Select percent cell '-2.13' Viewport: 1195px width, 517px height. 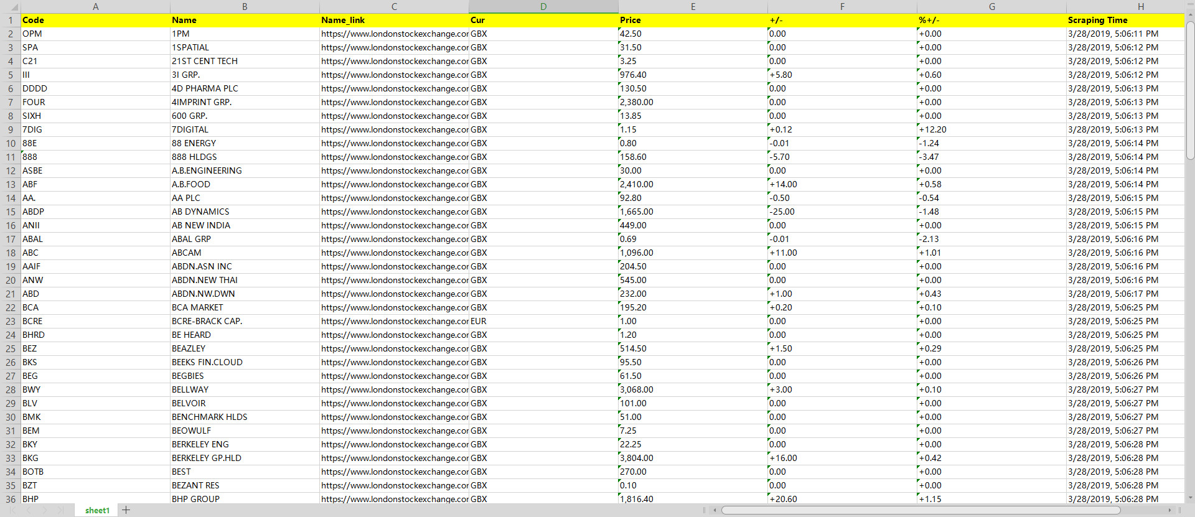click(991, 239)
